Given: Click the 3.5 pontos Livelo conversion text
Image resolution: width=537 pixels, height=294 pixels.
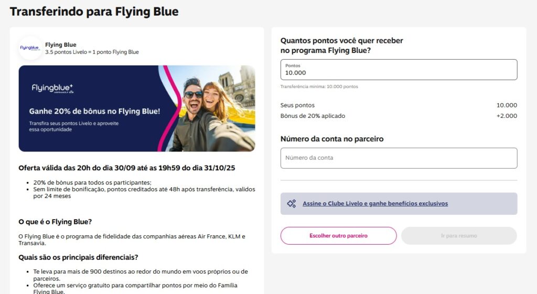Looking at the screenshot, I should (x=92, y=52).
